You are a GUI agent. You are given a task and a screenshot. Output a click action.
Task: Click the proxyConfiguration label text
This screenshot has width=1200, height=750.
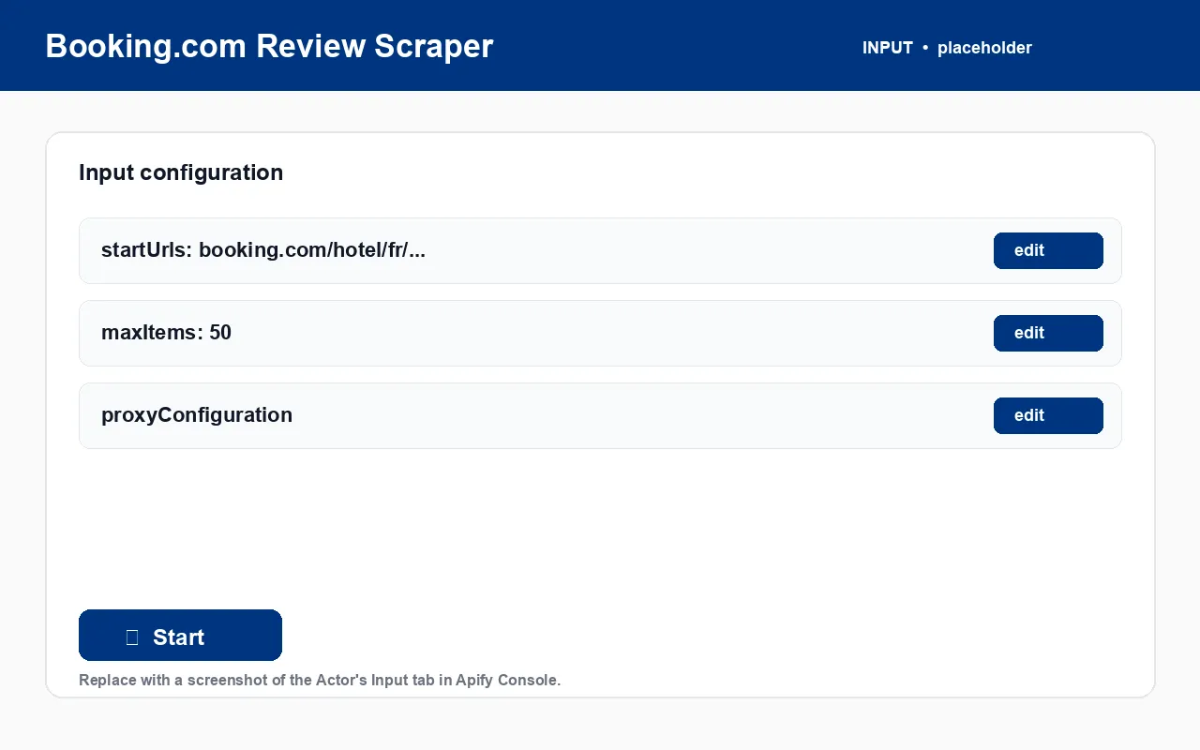pyautogui.click(x=197, y=415)
